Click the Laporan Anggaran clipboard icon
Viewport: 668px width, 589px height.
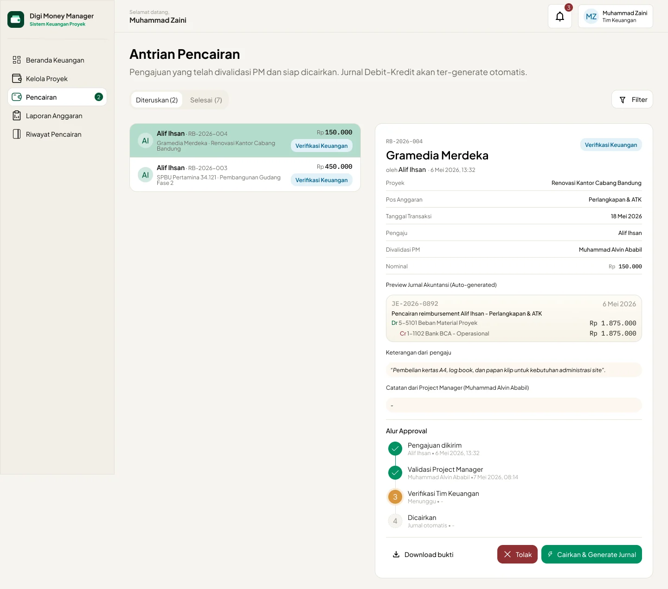tap(17, 115)
